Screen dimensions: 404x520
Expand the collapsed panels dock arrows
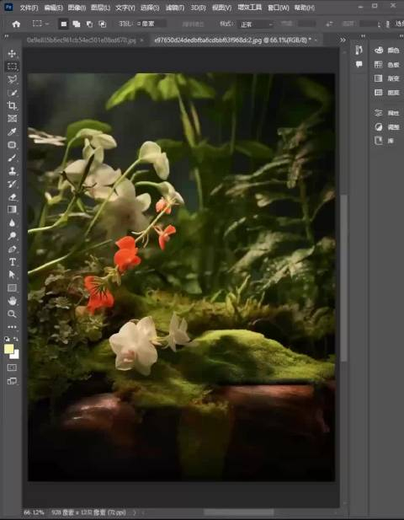pyautogui.click(x=364, y=35)
